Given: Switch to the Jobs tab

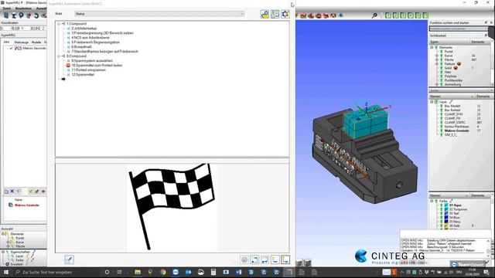Looking at the screenshot, I should coord(6,42).
